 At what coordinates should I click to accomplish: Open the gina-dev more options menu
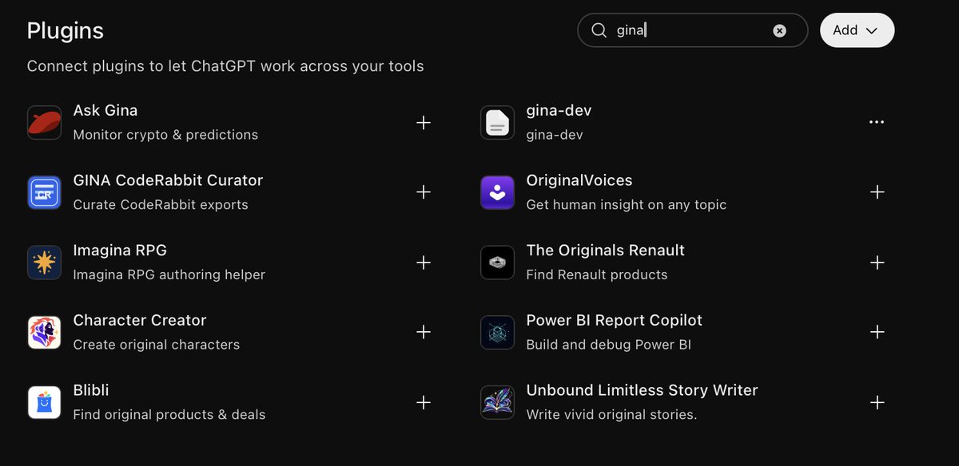coord(877,123)
